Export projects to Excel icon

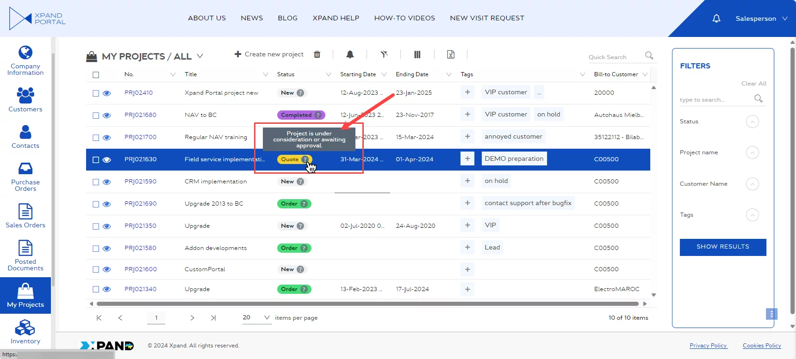451,55
